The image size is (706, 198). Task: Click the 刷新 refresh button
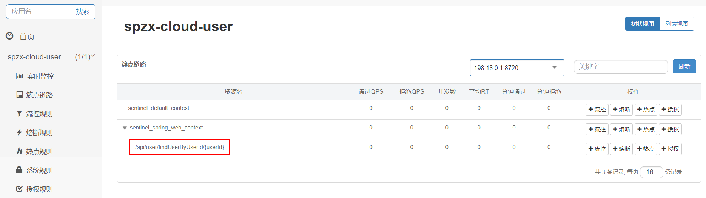tap(684, 67)
